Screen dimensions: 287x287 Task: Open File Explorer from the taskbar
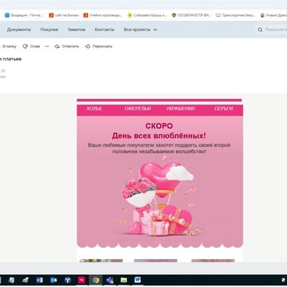click(124, 280)
